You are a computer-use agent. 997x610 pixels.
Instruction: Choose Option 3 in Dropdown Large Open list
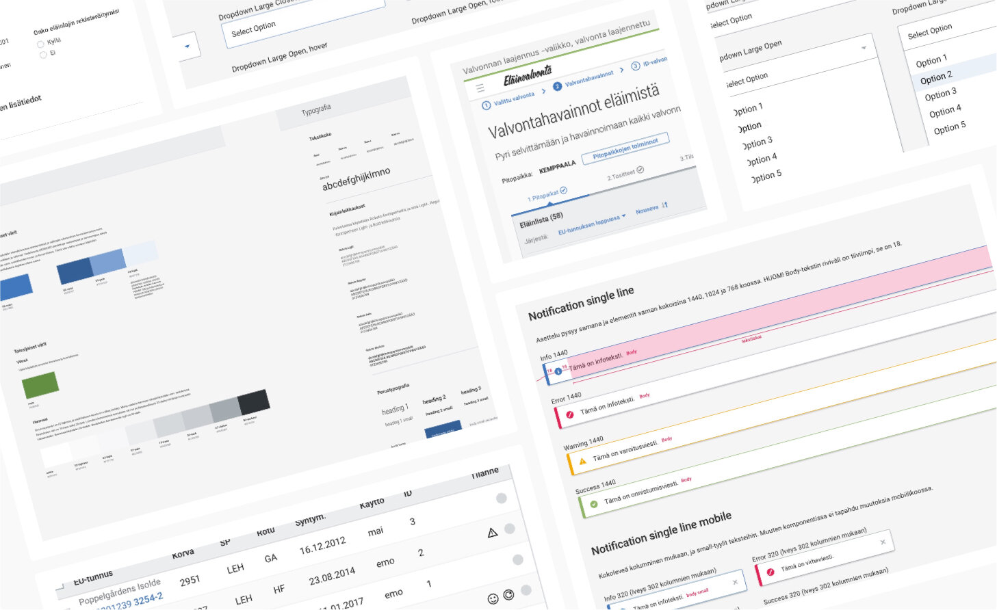click(757, 143)
